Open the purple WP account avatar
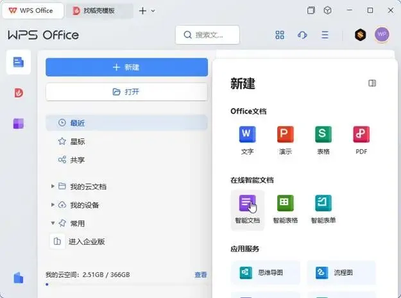This screenshot has height=298, width=401. click(382, 35)
